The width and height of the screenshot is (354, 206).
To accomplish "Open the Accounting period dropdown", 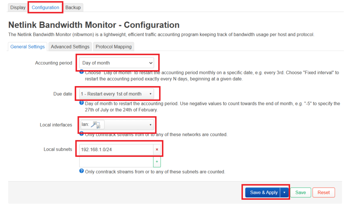I will click(x=117, y=63).
